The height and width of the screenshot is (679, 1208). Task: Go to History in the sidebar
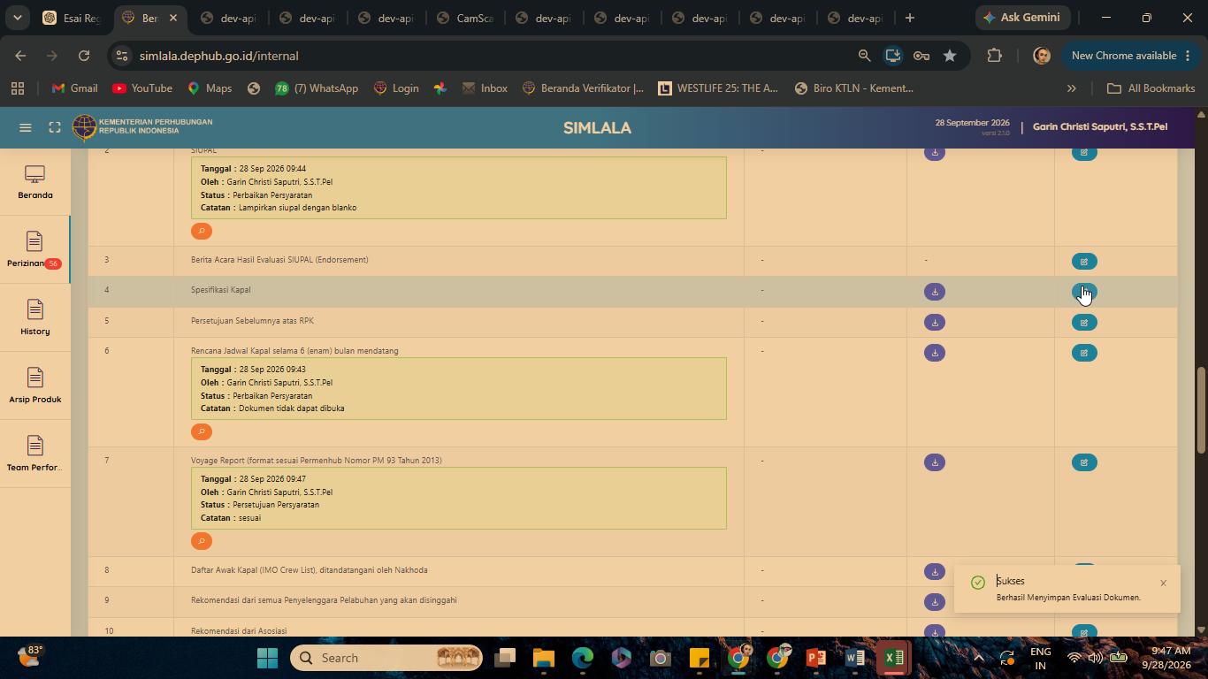[35, 317]
